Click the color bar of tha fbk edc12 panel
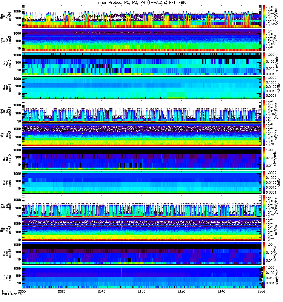Viewport: 283px width, 302px height. [x=264, y=64]
